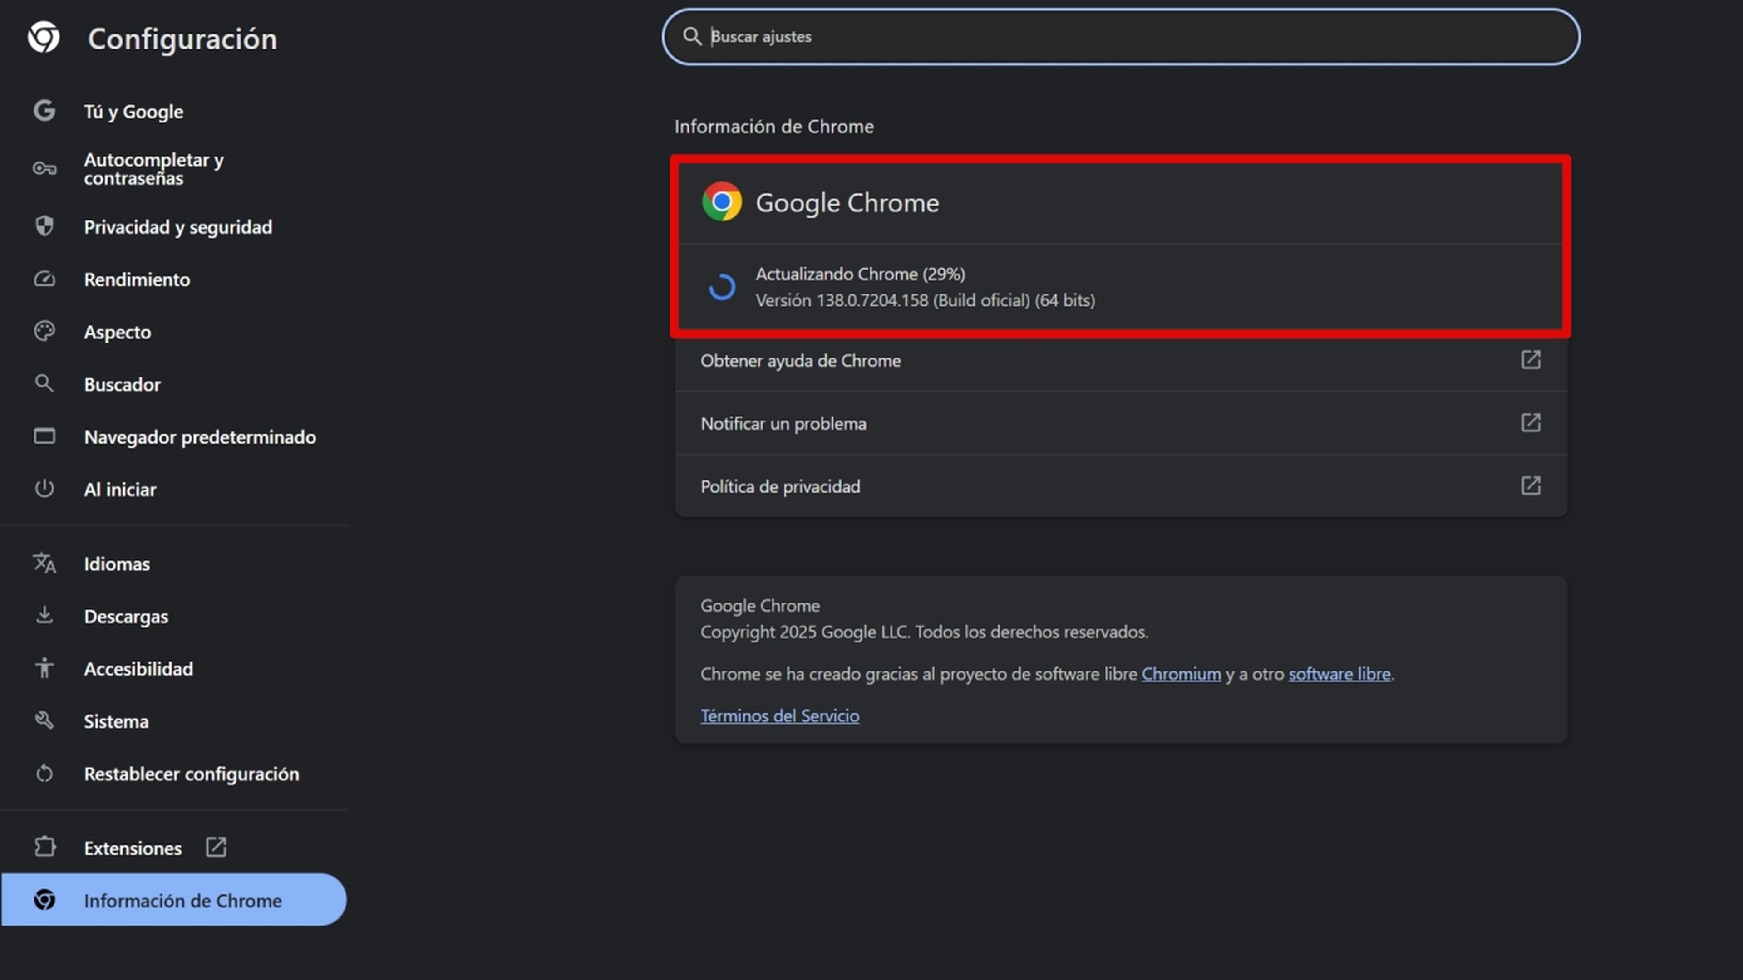1743x980 pixels.
Task: Open Navegador predeterminado settings
Action: (174, 437)
